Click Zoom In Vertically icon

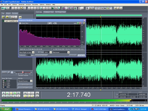(37, 93)
